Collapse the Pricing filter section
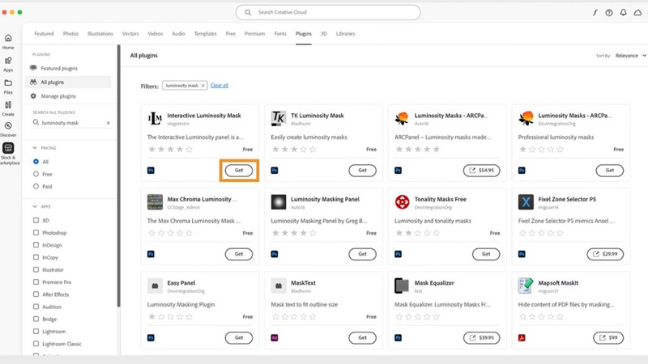 35,148
